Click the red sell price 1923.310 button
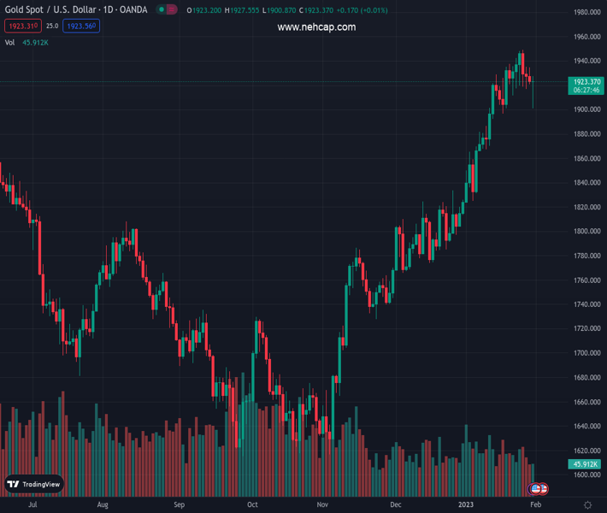Image resolution: width=607 pixels, height=513 pixels. (20, 26)
